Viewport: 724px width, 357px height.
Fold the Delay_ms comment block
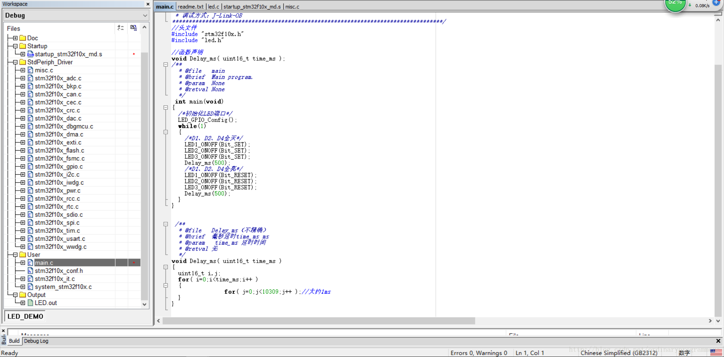click(166, 224)
